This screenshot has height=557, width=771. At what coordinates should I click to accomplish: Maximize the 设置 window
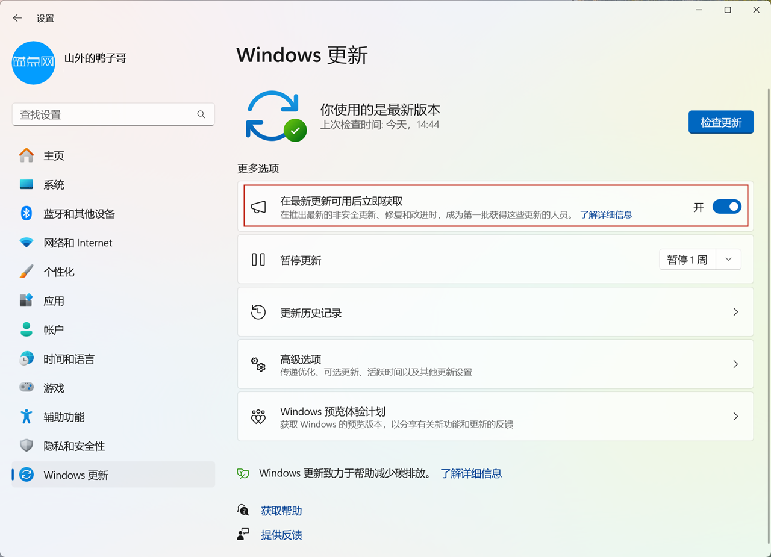click(x=728, y=10)
